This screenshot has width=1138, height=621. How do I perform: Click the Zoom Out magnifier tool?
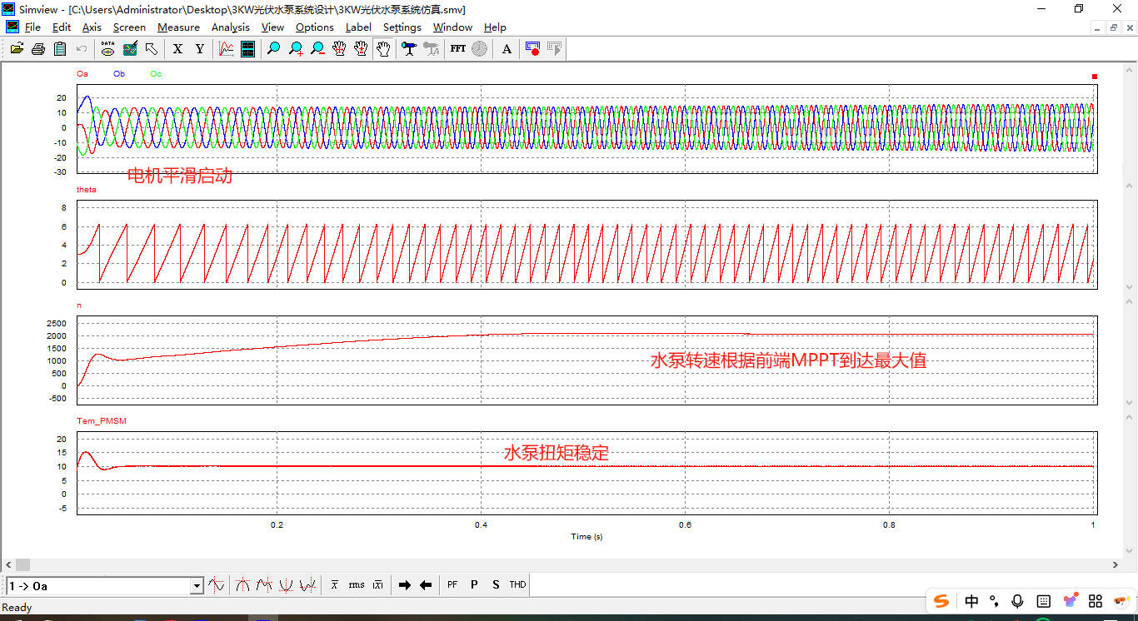(317, 49)
